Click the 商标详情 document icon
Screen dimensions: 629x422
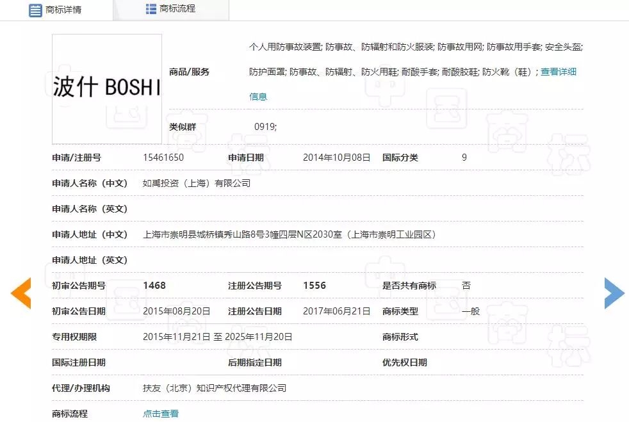[35, 10]
